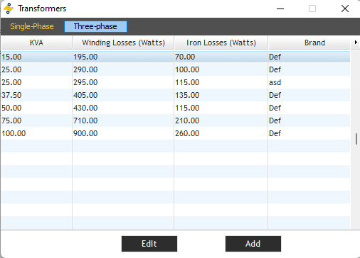Open the Edit button
Viewport: 360px width, 258px height.
[x=149, y=244]
